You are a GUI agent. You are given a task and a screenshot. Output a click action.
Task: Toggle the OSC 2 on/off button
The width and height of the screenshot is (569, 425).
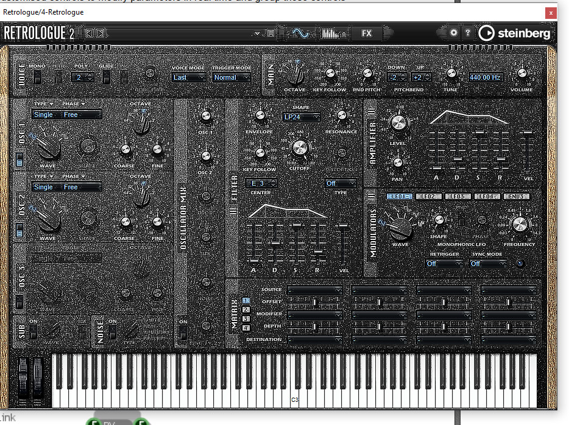[19, 231]
